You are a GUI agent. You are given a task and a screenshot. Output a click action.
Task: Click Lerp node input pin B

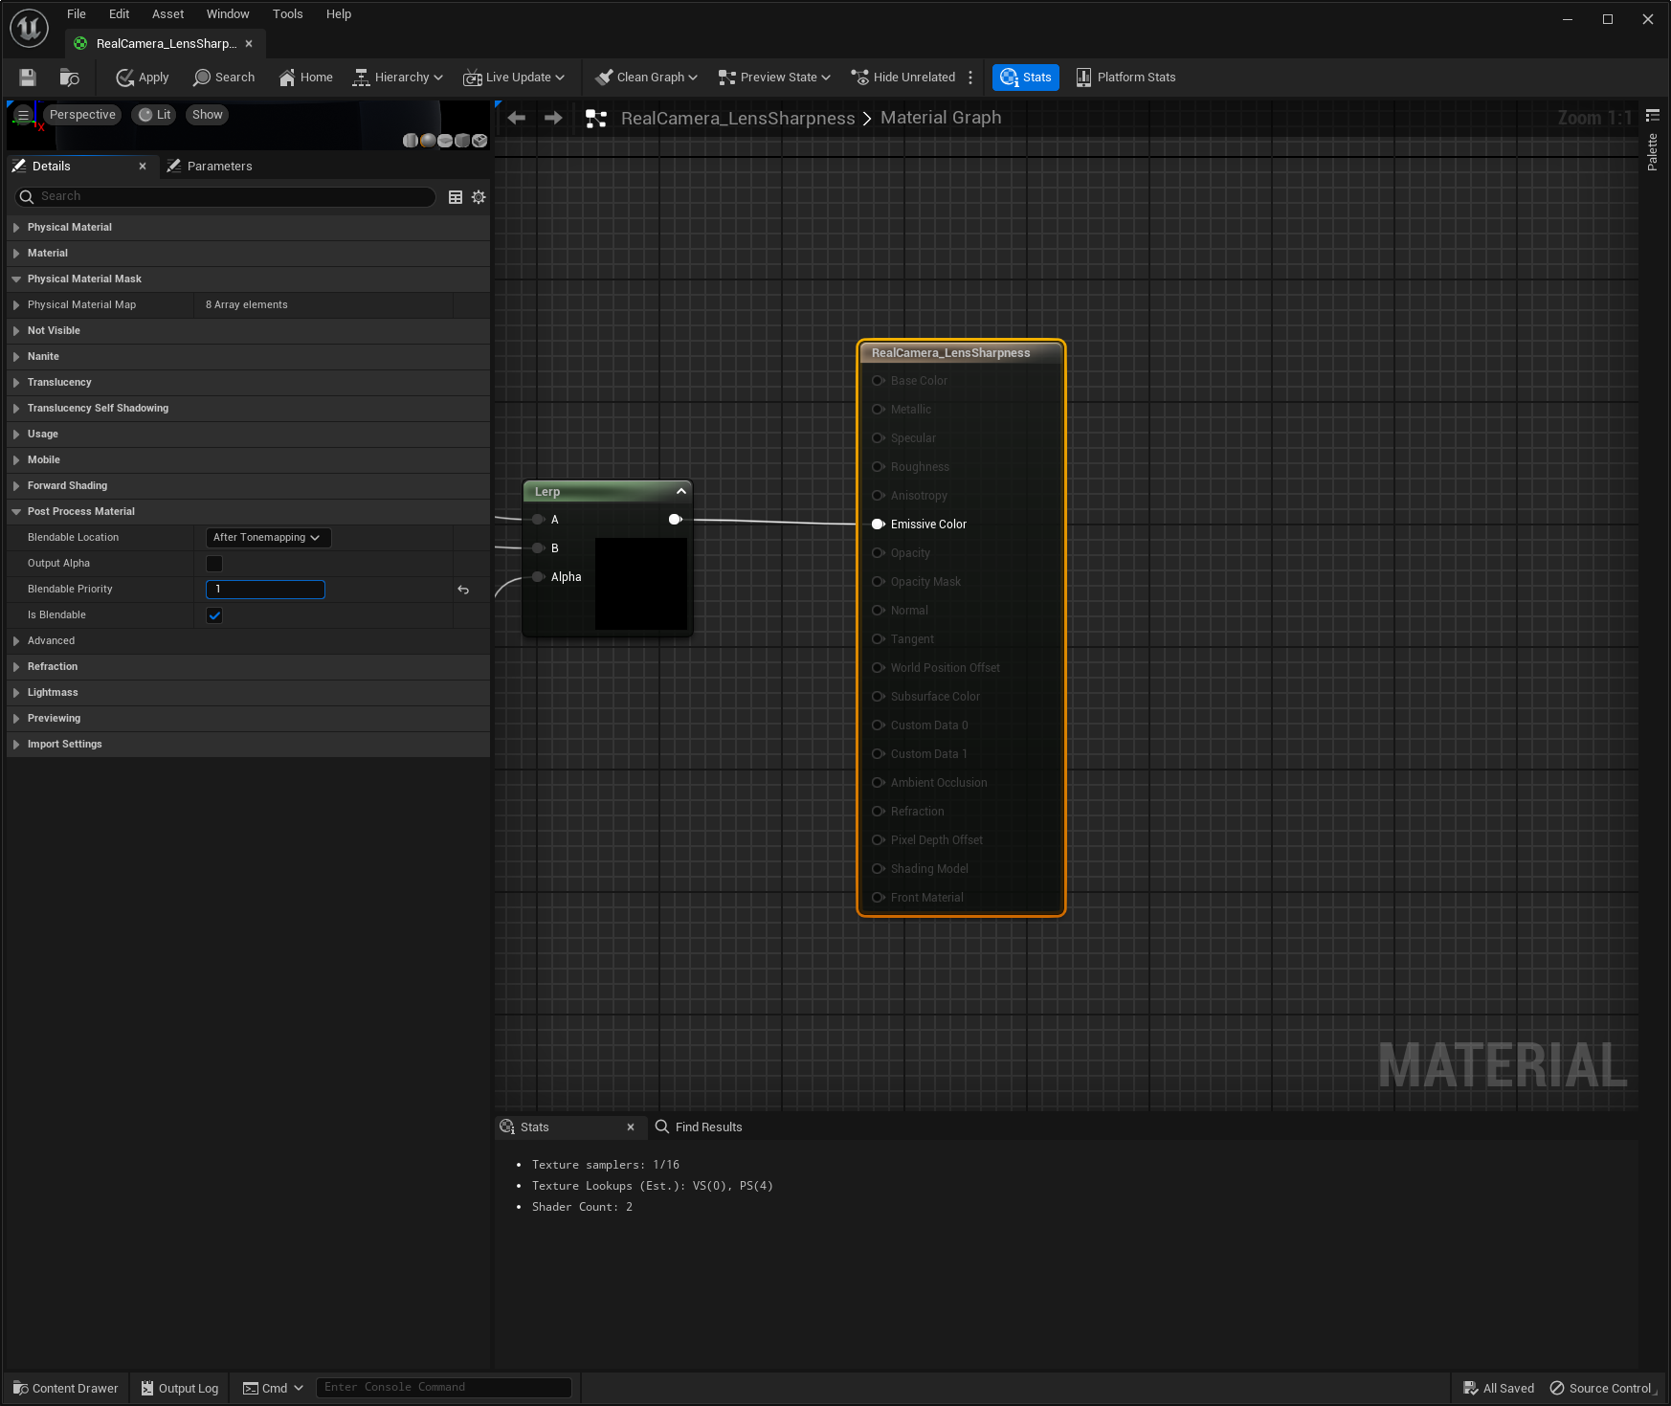pyautogui.click(x=539, y=548)
